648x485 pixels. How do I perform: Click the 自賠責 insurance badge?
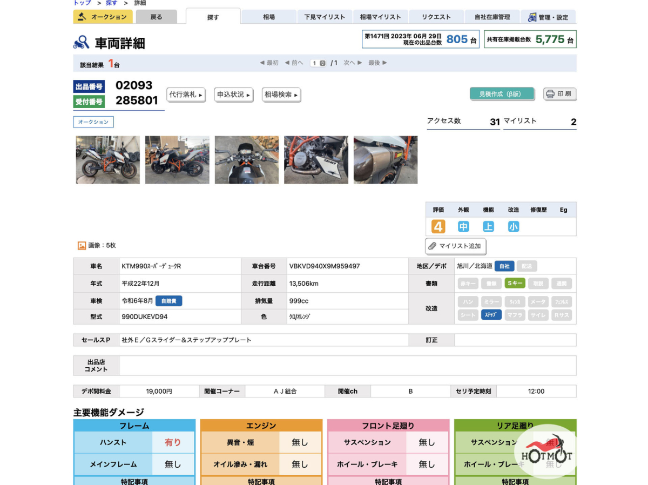point(169,301)
